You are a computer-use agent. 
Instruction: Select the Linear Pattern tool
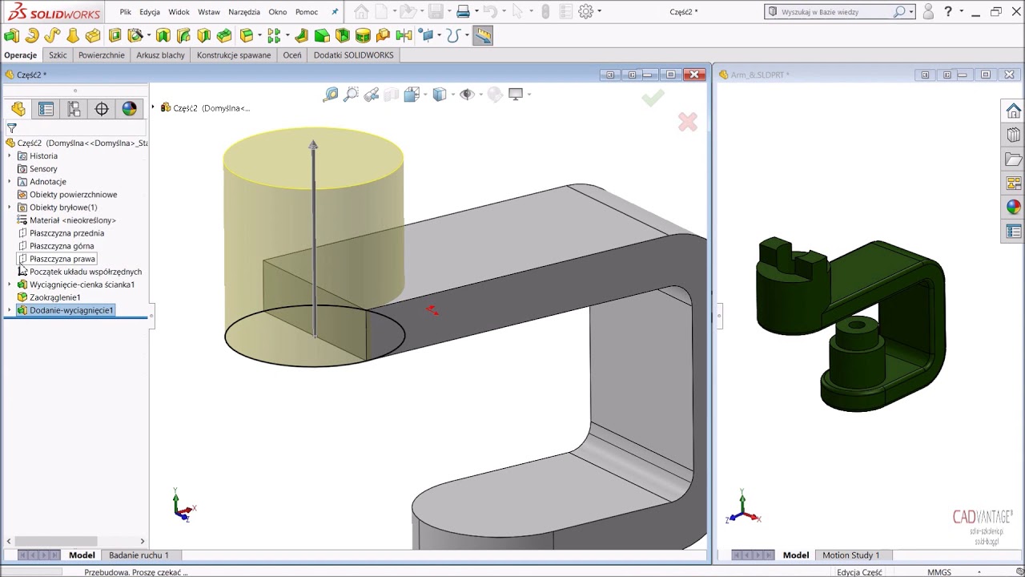click(274, 35)
